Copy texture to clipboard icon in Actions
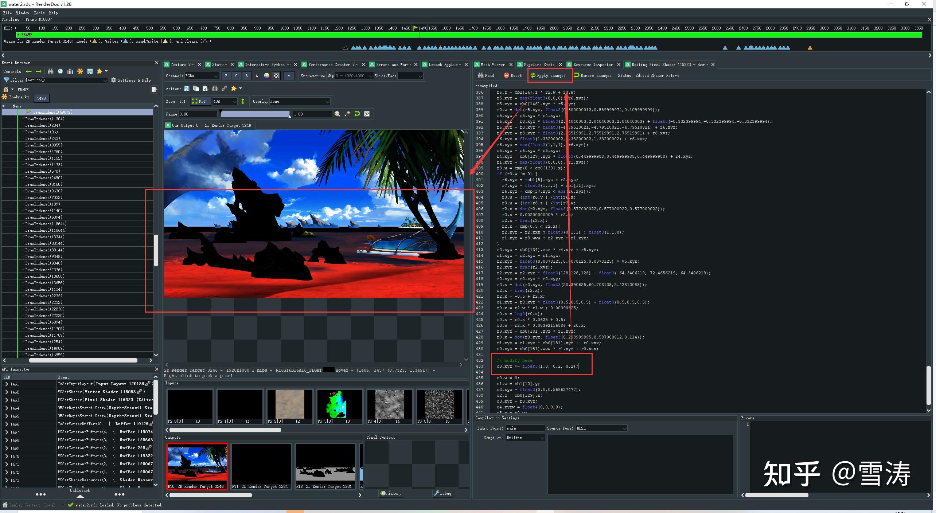 click(196, 89)
